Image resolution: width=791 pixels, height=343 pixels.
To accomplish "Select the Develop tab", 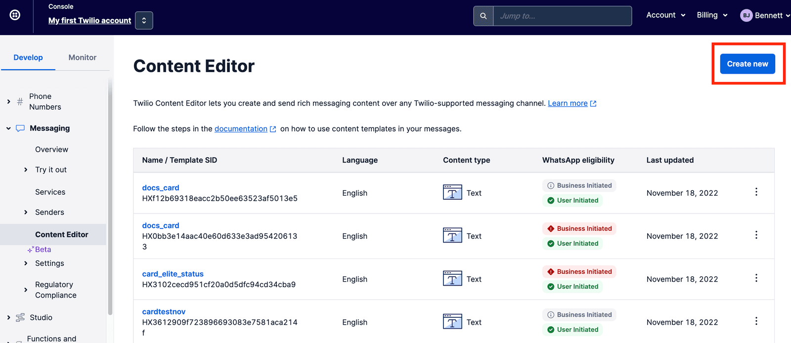I will pos(28,57).
